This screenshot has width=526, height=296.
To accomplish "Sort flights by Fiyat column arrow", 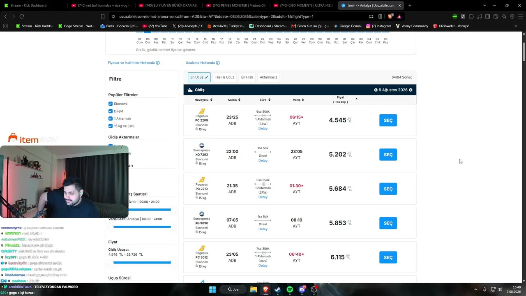I will 356,99.
